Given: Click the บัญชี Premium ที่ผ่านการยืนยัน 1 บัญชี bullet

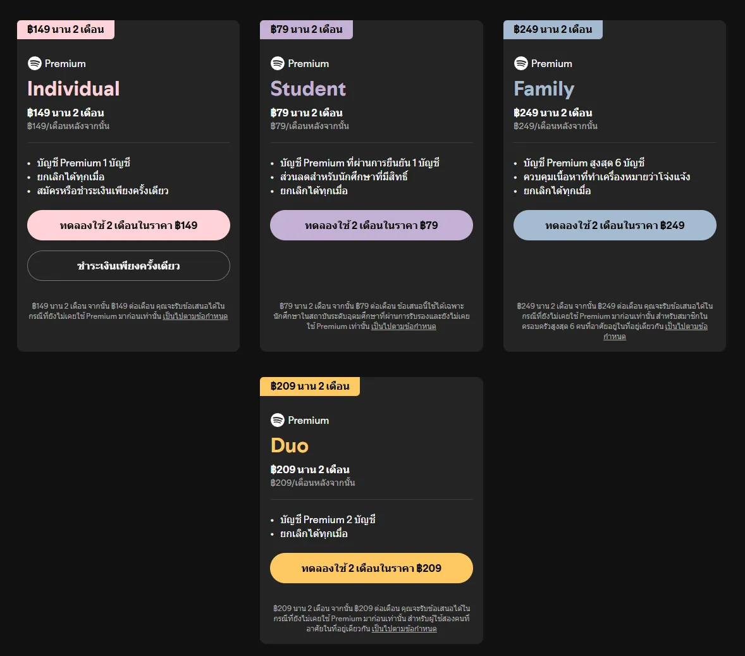Looking at the screenshot, I should coord(360,163).
